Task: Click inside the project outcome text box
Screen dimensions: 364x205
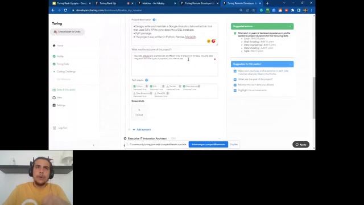Action: [175, 64]
